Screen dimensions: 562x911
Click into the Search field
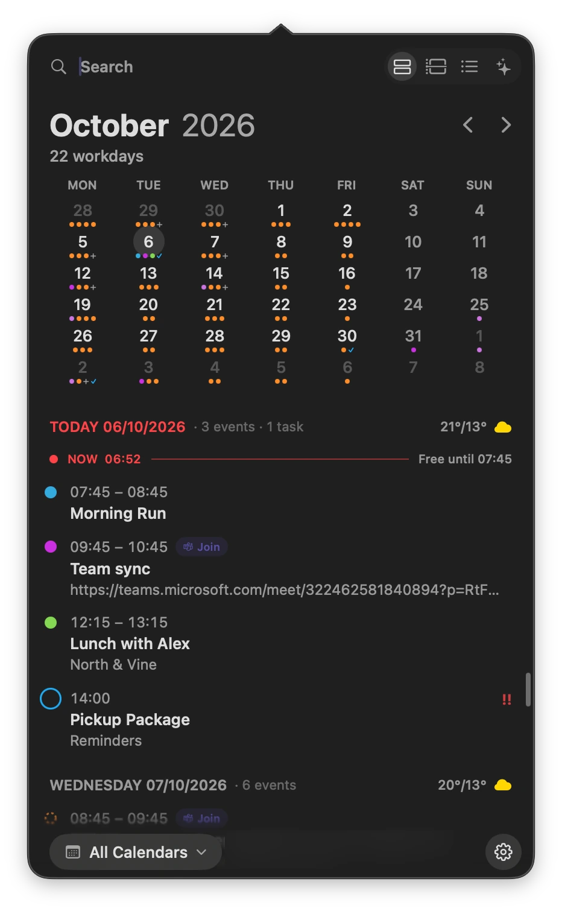[x=229, y=66]
